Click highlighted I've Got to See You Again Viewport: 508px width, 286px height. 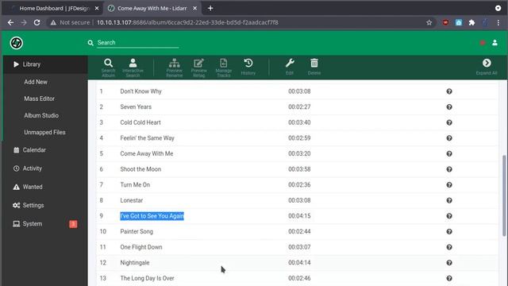click(x=152, y=216)
